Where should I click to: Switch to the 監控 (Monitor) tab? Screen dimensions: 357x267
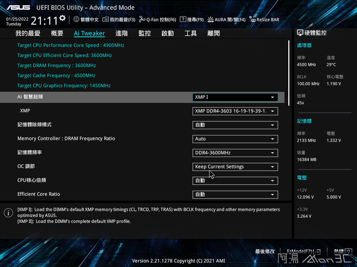(145, 33)
